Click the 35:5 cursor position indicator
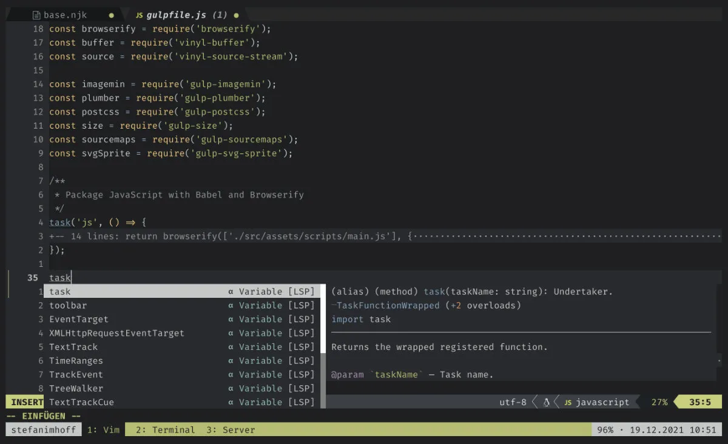 (x=699, y=402)
